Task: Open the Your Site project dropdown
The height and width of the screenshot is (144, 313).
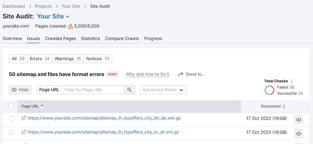Action: (53, 16)
